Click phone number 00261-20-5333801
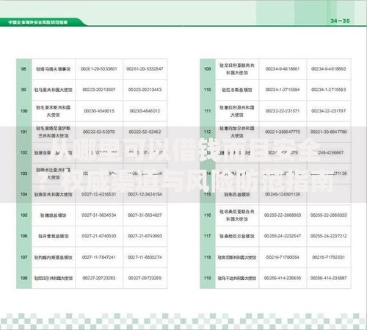The image size is (367, 330). click(x=99, y=69)
